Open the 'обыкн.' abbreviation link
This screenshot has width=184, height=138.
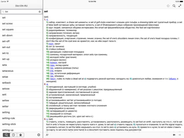click(173, 79)
